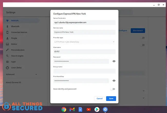Launch Chrome from the shelf
Image resolution: width=167 pixels, height=113 pixels.
[64, 109]
